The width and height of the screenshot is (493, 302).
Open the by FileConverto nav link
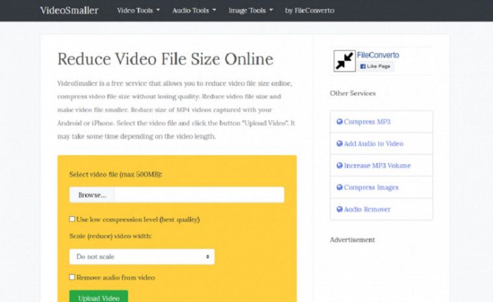tap(309, 10)
